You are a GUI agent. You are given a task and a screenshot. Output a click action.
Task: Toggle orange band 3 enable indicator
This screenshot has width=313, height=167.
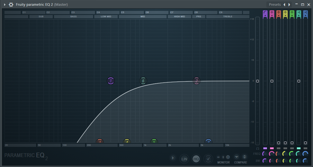(279, 148)
